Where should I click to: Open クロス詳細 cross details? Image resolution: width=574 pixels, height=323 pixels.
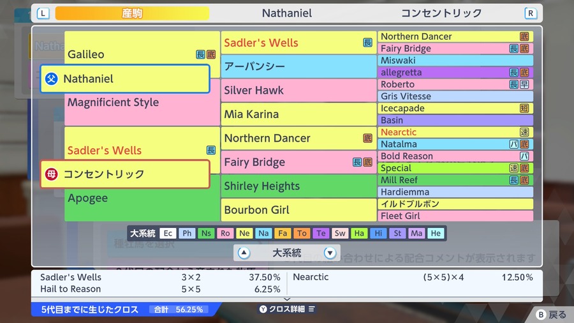tap(288, 309)
